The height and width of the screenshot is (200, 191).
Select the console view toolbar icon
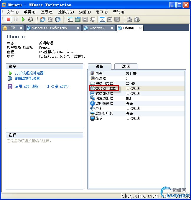pos(117,19)
